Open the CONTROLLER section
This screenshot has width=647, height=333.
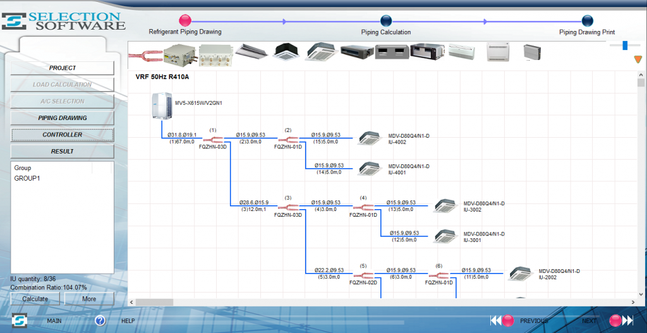coord(63,135)
